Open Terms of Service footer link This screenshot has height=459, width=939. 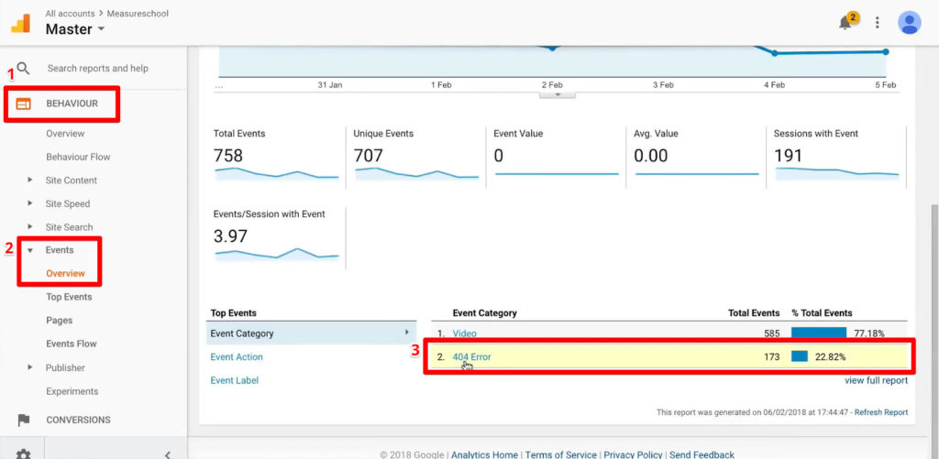[560, 454]
